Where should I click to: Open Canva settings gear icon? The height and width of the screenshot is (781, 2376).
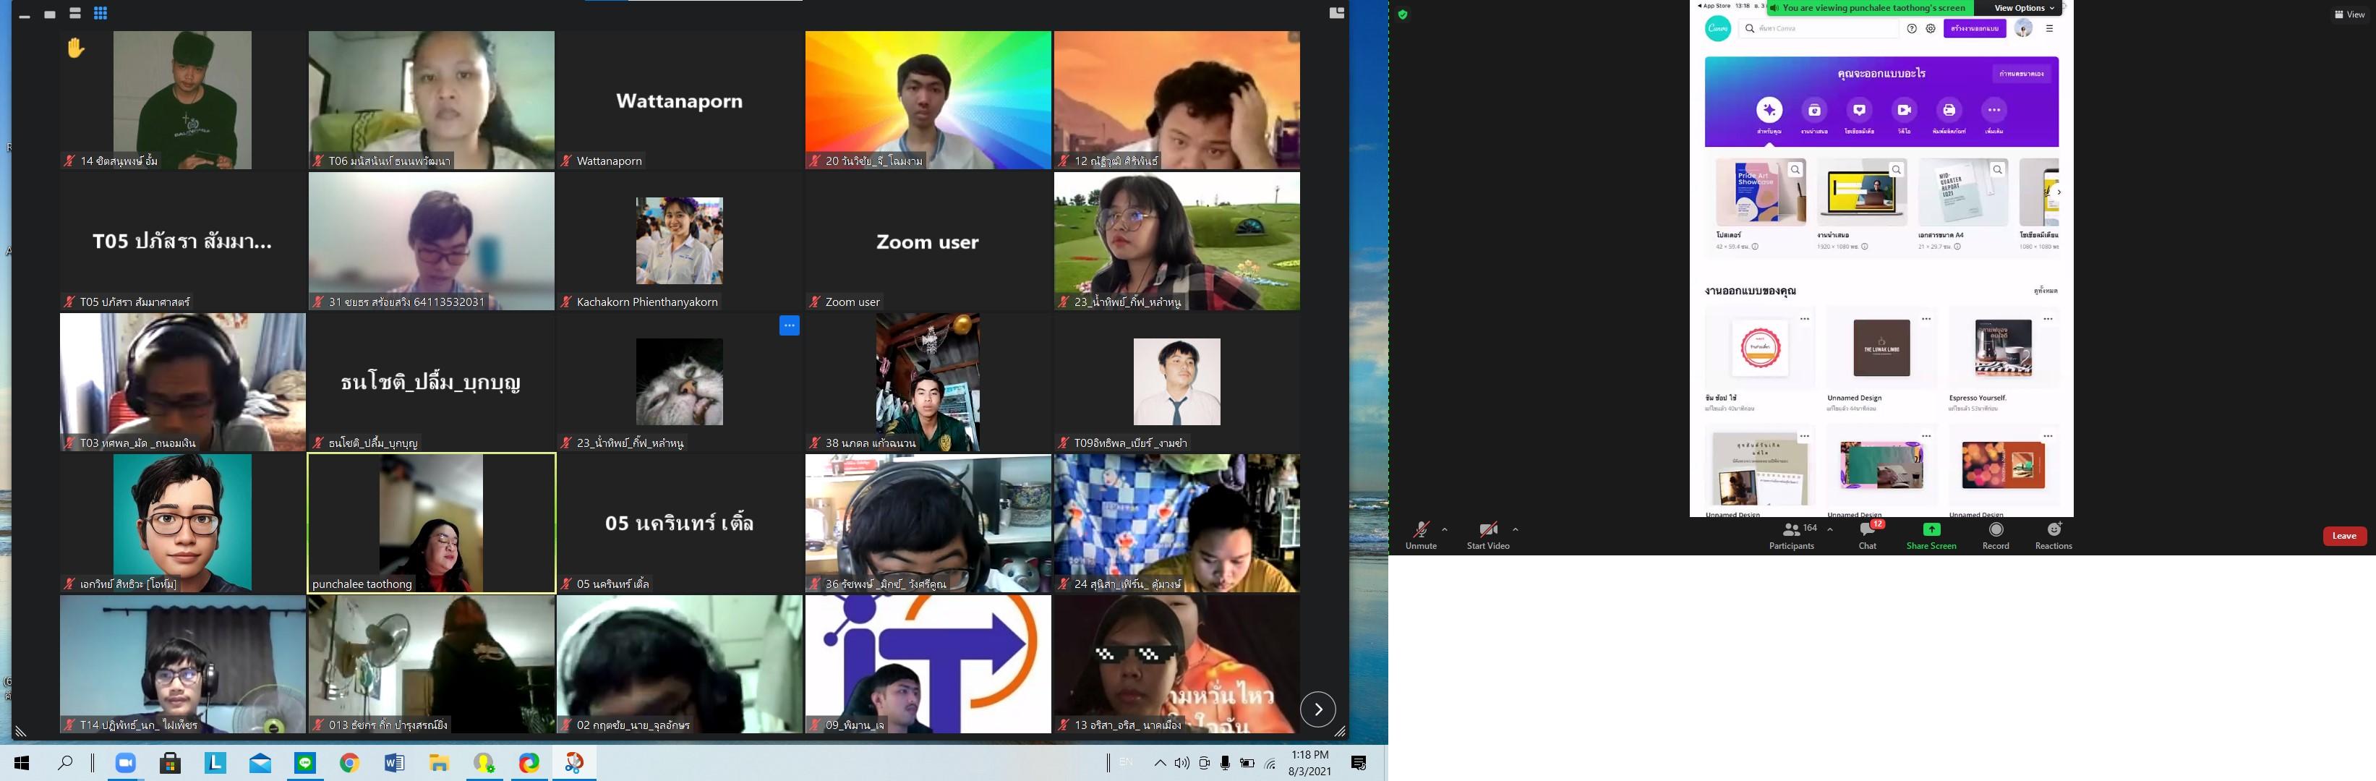[1931, 29]
